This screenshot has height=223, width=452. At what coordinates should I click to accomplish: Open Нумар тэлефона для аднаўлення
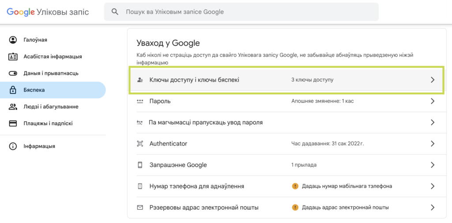pos(286,186)
